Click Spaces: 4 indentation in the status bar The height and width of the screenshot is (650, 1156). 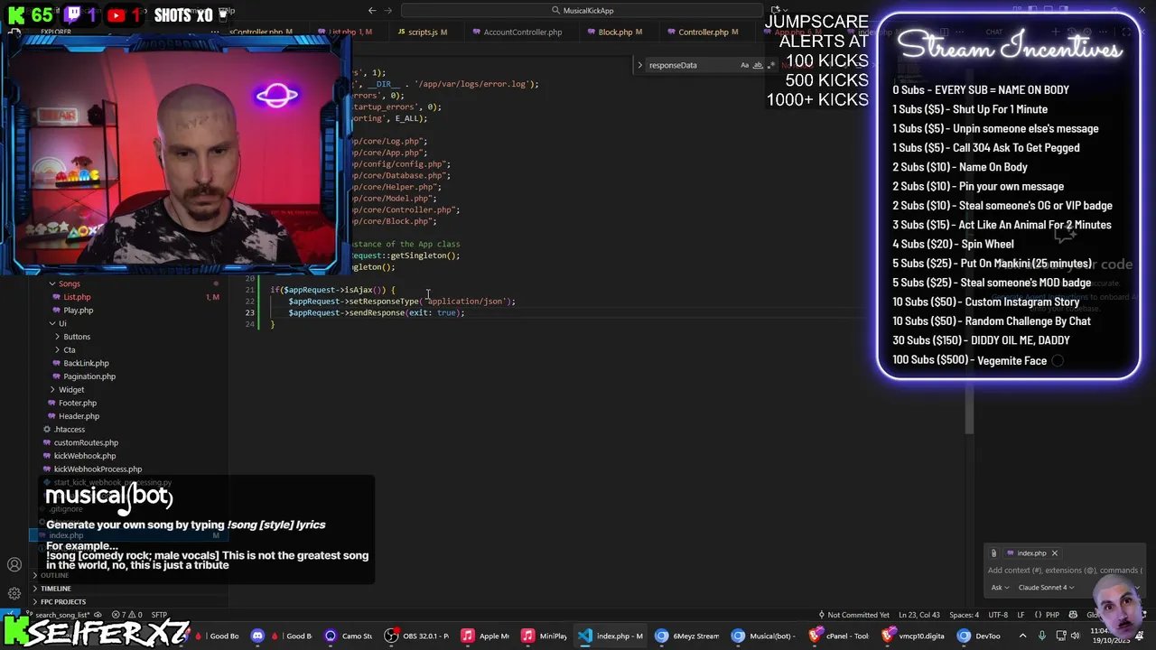964,615
